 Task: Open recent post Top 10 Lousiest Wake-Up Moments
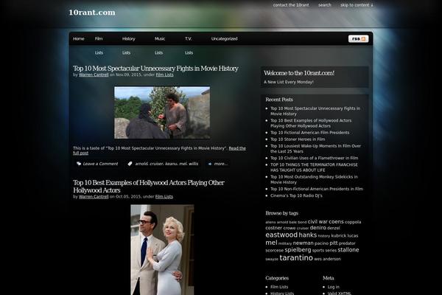pos(316,148)
